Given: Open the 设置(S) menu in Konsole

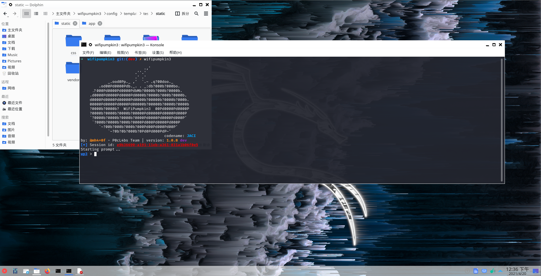Looking at the screenshot, I should click(x=158, y=52).
